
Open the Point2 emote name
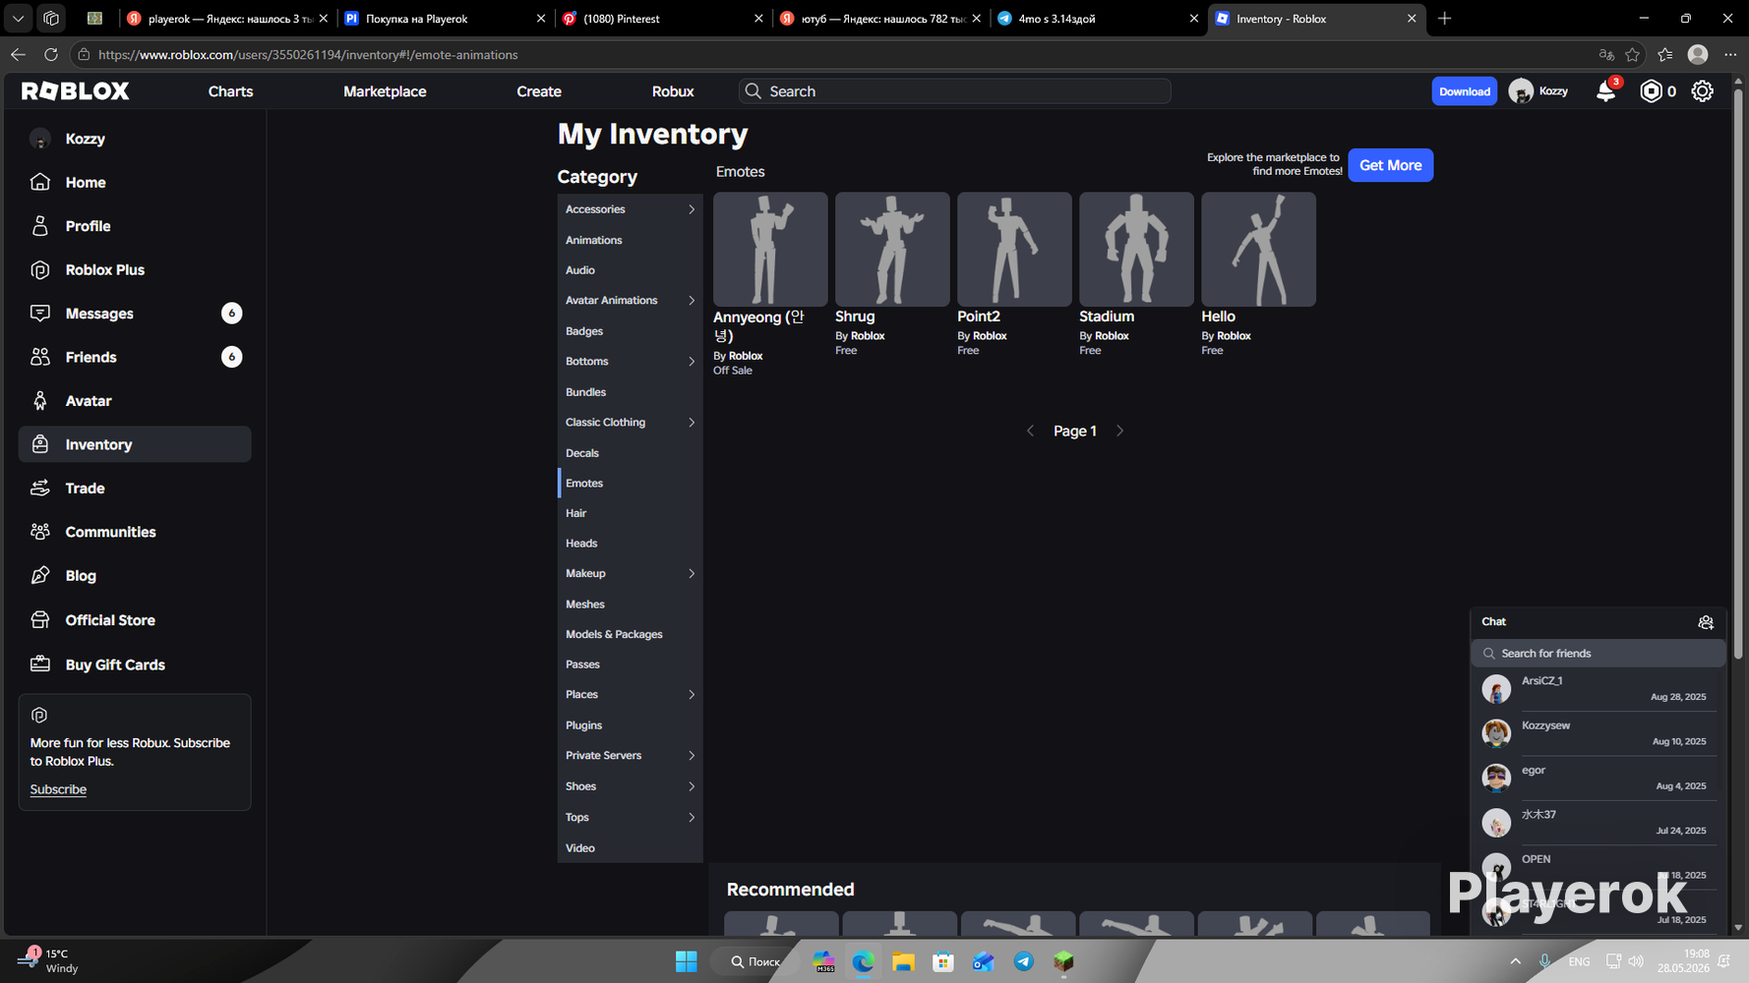click(x=979, y=317)
